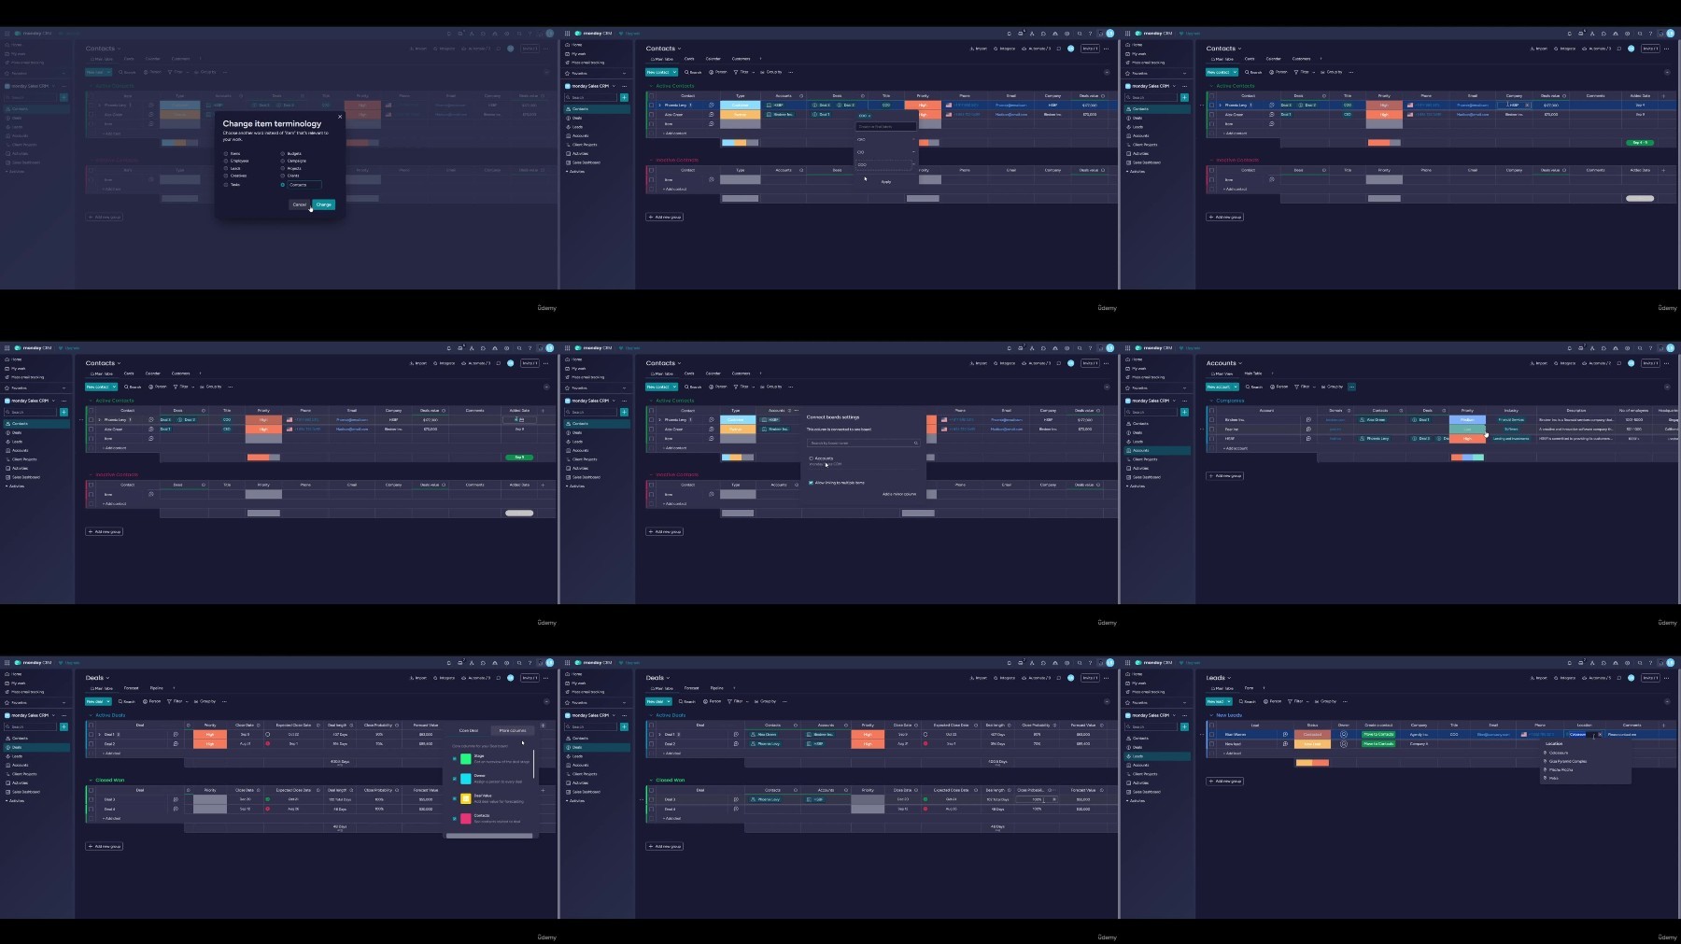Click Automate on Leads board header
Screen dimensions: 1681x944
click(x=1597, y=678)
